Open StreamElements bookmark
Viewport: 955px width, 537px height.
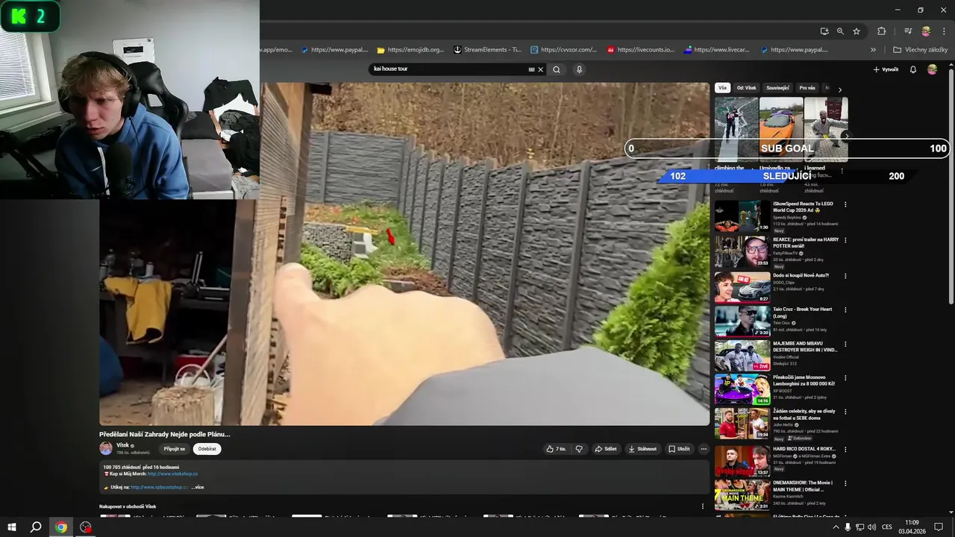point(487,50)
